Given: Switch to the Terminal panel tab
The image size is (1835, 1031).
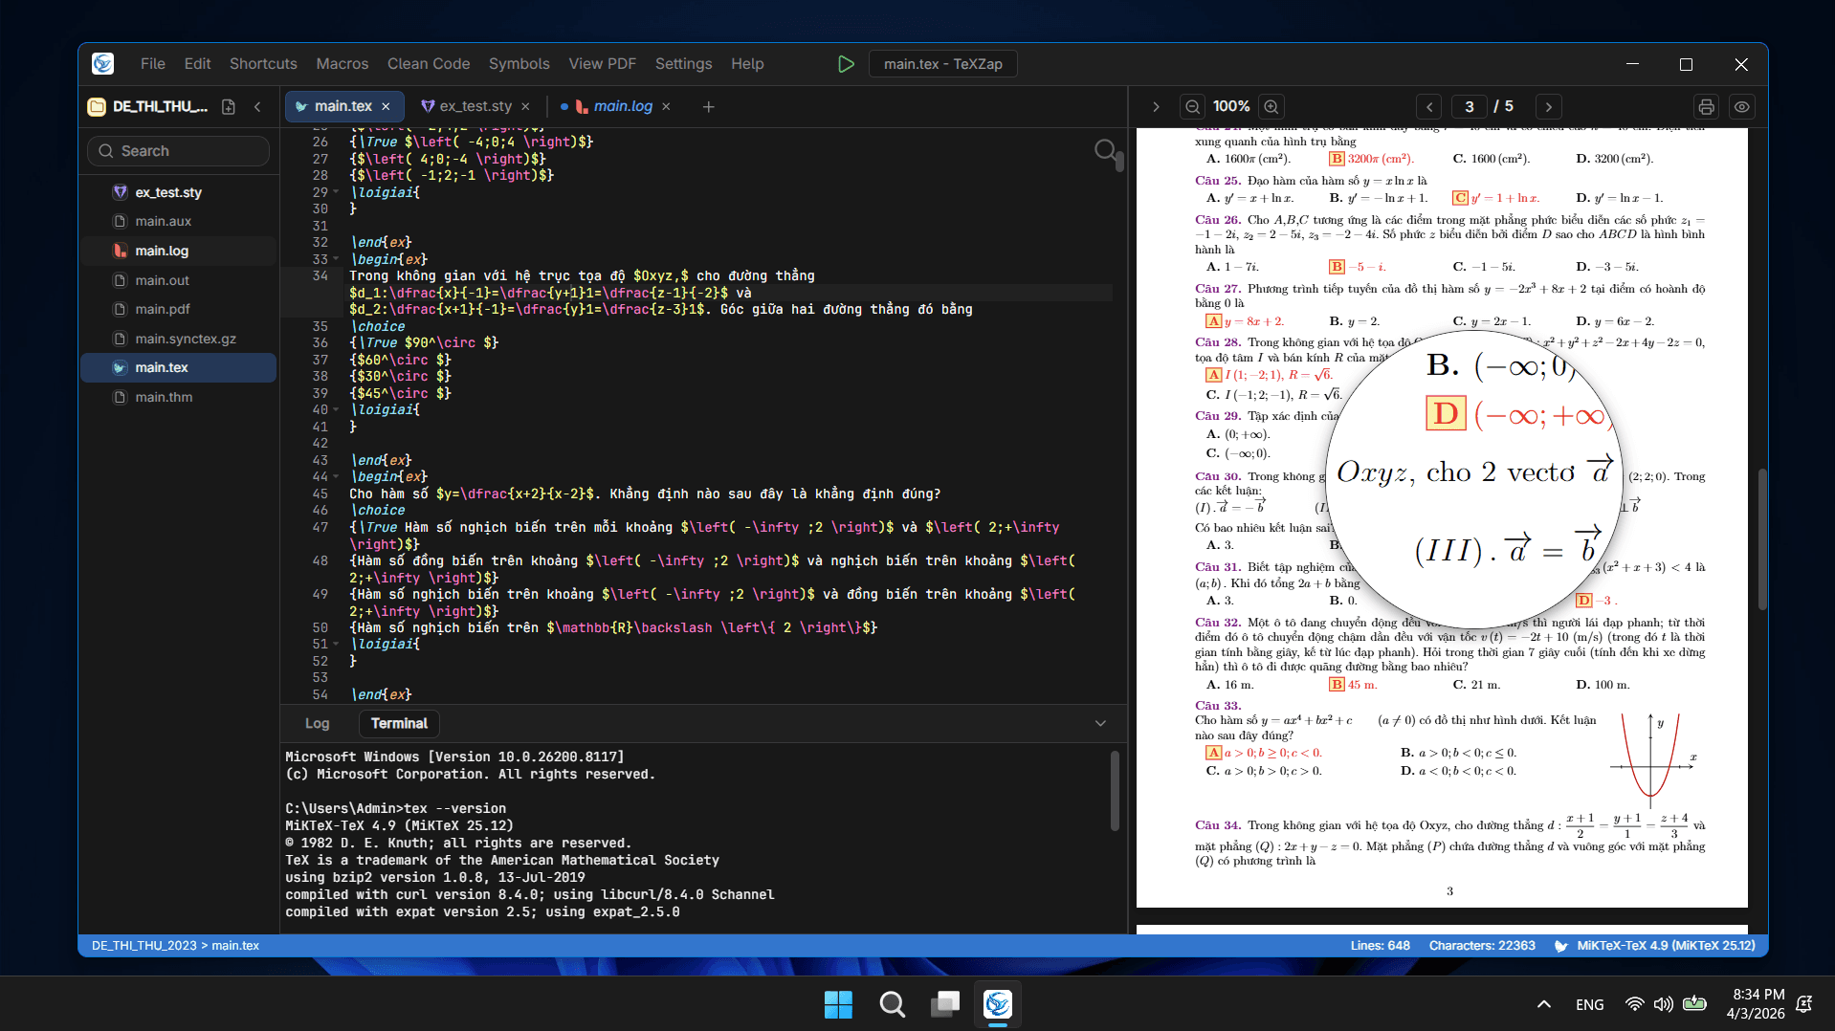Looking at the screenshot, I should [399, 724].
